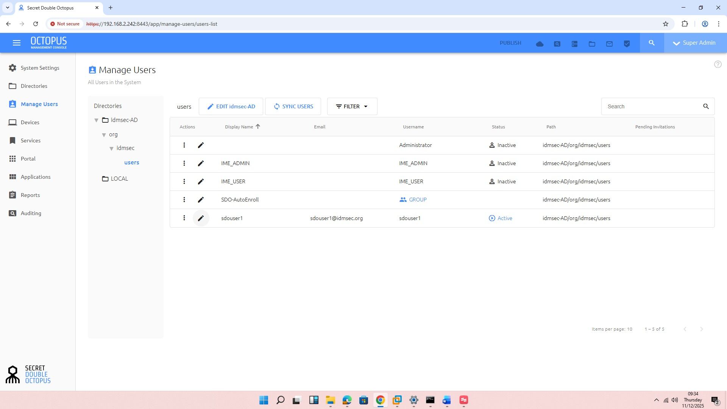727x409 pixels.
Task: Click the help question mark icon
Action: (718, 64)
